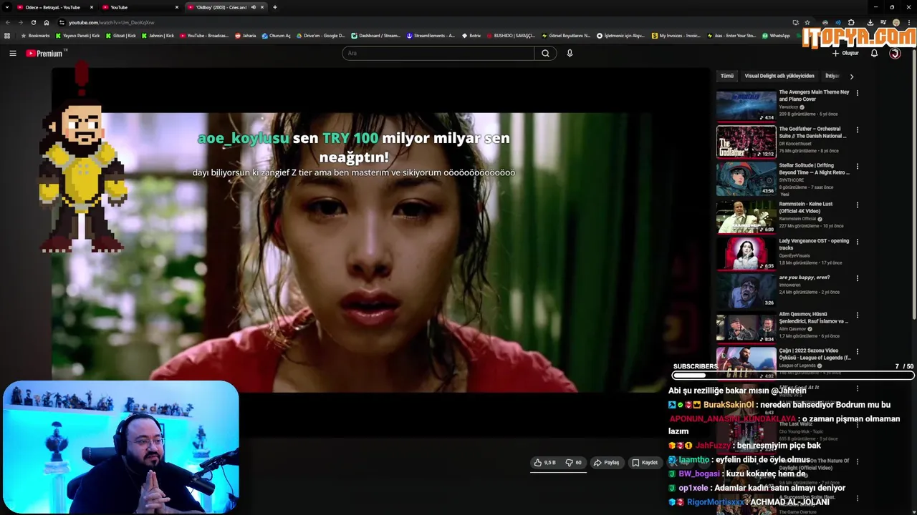This screenshot has width=917, height=515.
Task: Open 'are you happy, eren?' video
Action: [x=804, y=278]
